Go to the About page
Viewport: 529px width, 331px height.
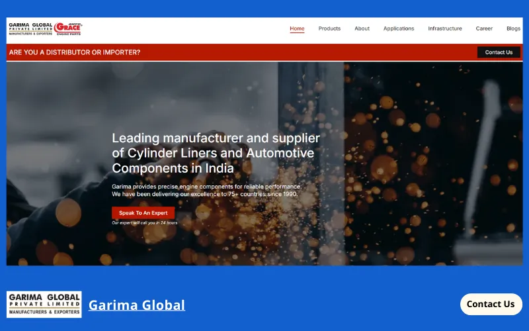362,28
